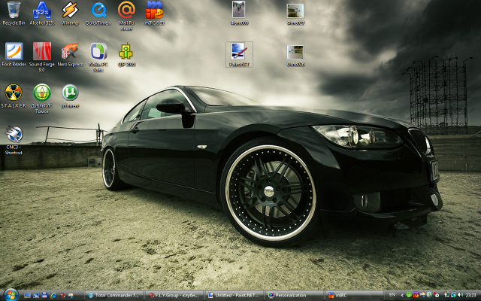Click the ДубльГИС Томск desktop icon

click(x=42, y=99)
